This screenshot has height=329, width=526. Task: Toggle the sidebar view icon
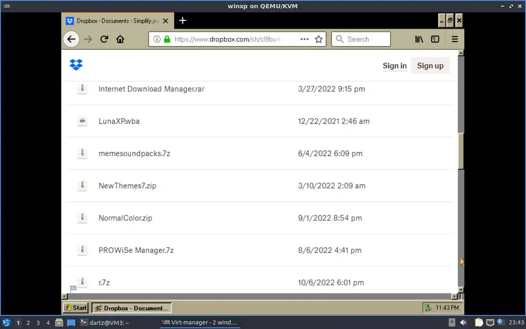(435, 39)
